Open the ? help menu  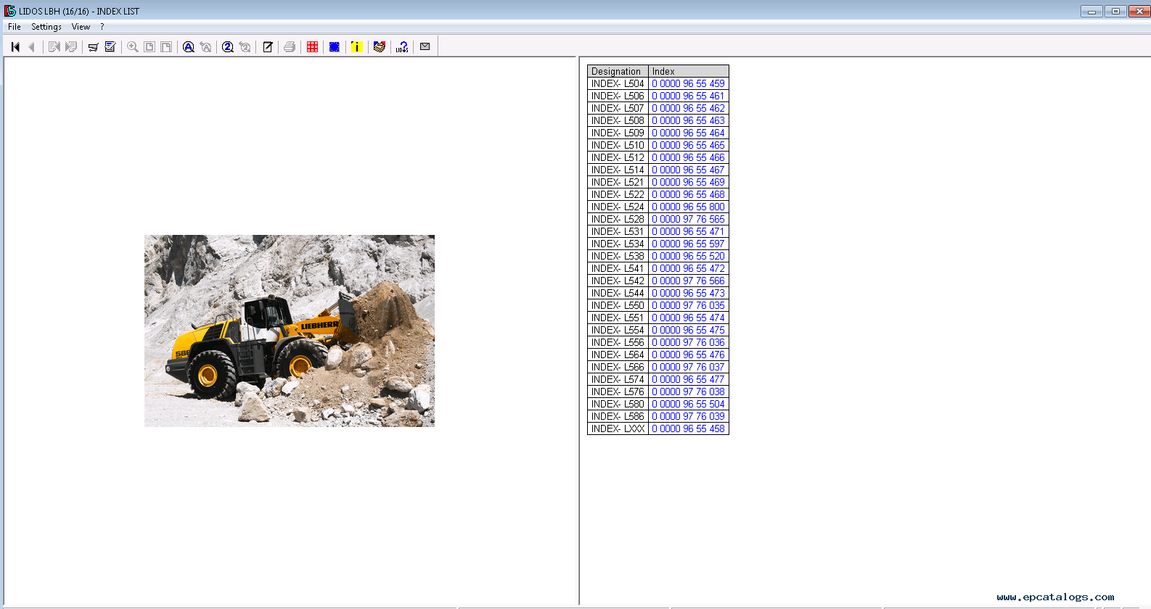(102, 27)
